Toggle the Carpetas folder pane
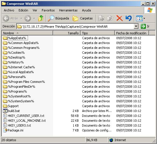The image size is (157, 144). (x=82, y=18)
